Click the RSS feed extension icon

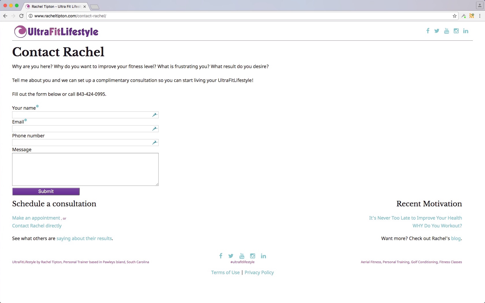[472, 16]
